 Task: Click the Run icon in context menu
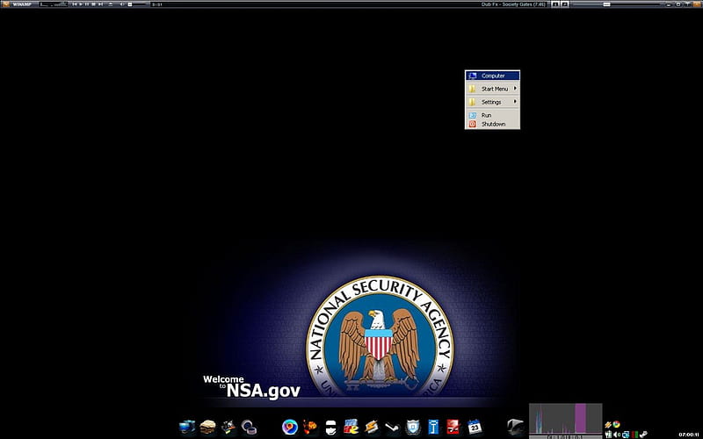(472, 115)
